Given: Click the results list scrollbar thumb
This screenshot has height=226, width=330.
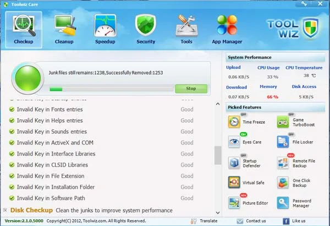Looking at the screenshot, I should [218, 155].
